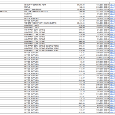Screen dimensions: 115x115
Task: Select the $22.48 amount cell
Action: (72, 7)
